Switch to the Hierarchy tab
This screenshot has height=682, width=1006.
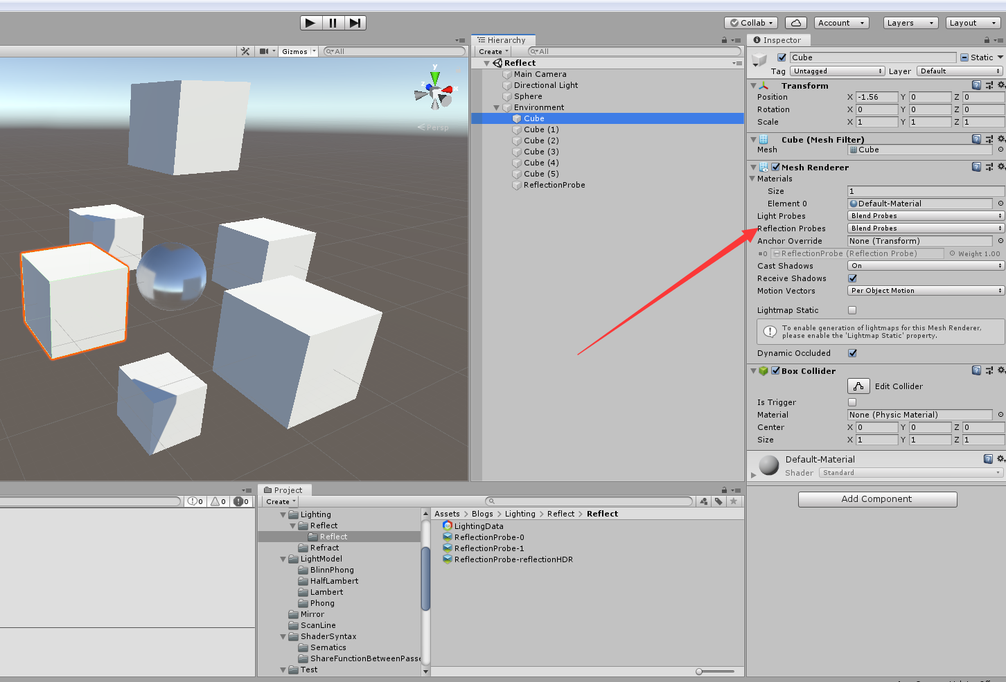pyautogui.click(x=503, y=39)
